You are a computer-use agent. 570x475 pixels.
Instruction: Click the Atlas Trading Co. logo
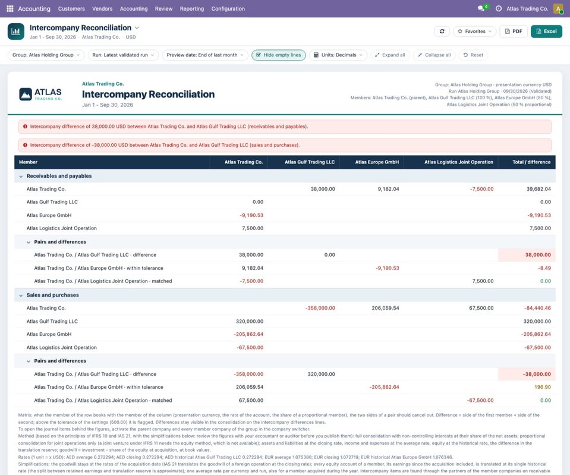pyautogui.click(x=40, y=94)
